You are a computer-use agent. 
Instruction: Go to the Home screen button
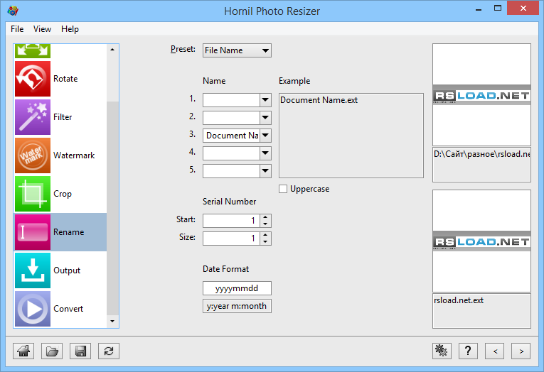(x=23, y=351)
